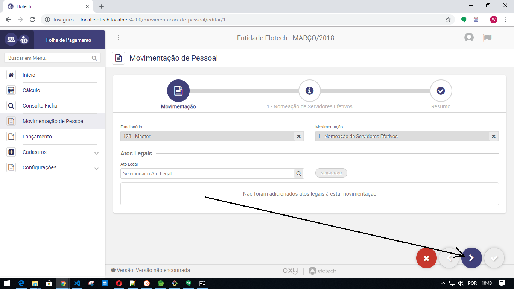The height and width of the screenshot is (289, 514).
Task: Click the document icon beside page title
Action: coord(119,58)
